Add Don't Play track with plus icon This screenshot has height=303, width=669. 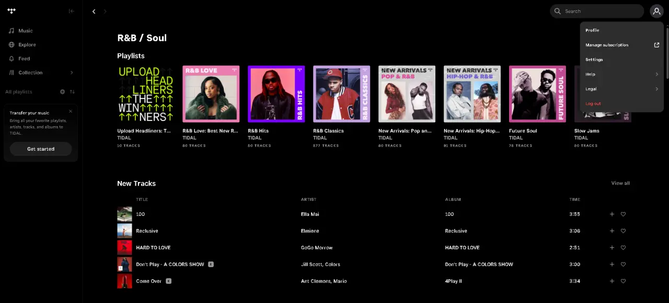tap(612, 264)
